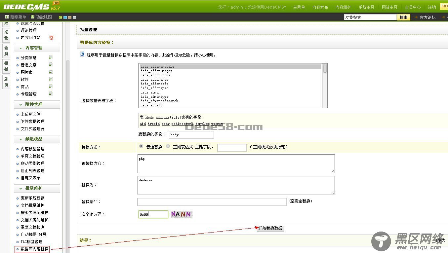Click the red shield icon beside 内容回收站
The height and width of the screenshot is (253, 448).
tap(51, 38)
